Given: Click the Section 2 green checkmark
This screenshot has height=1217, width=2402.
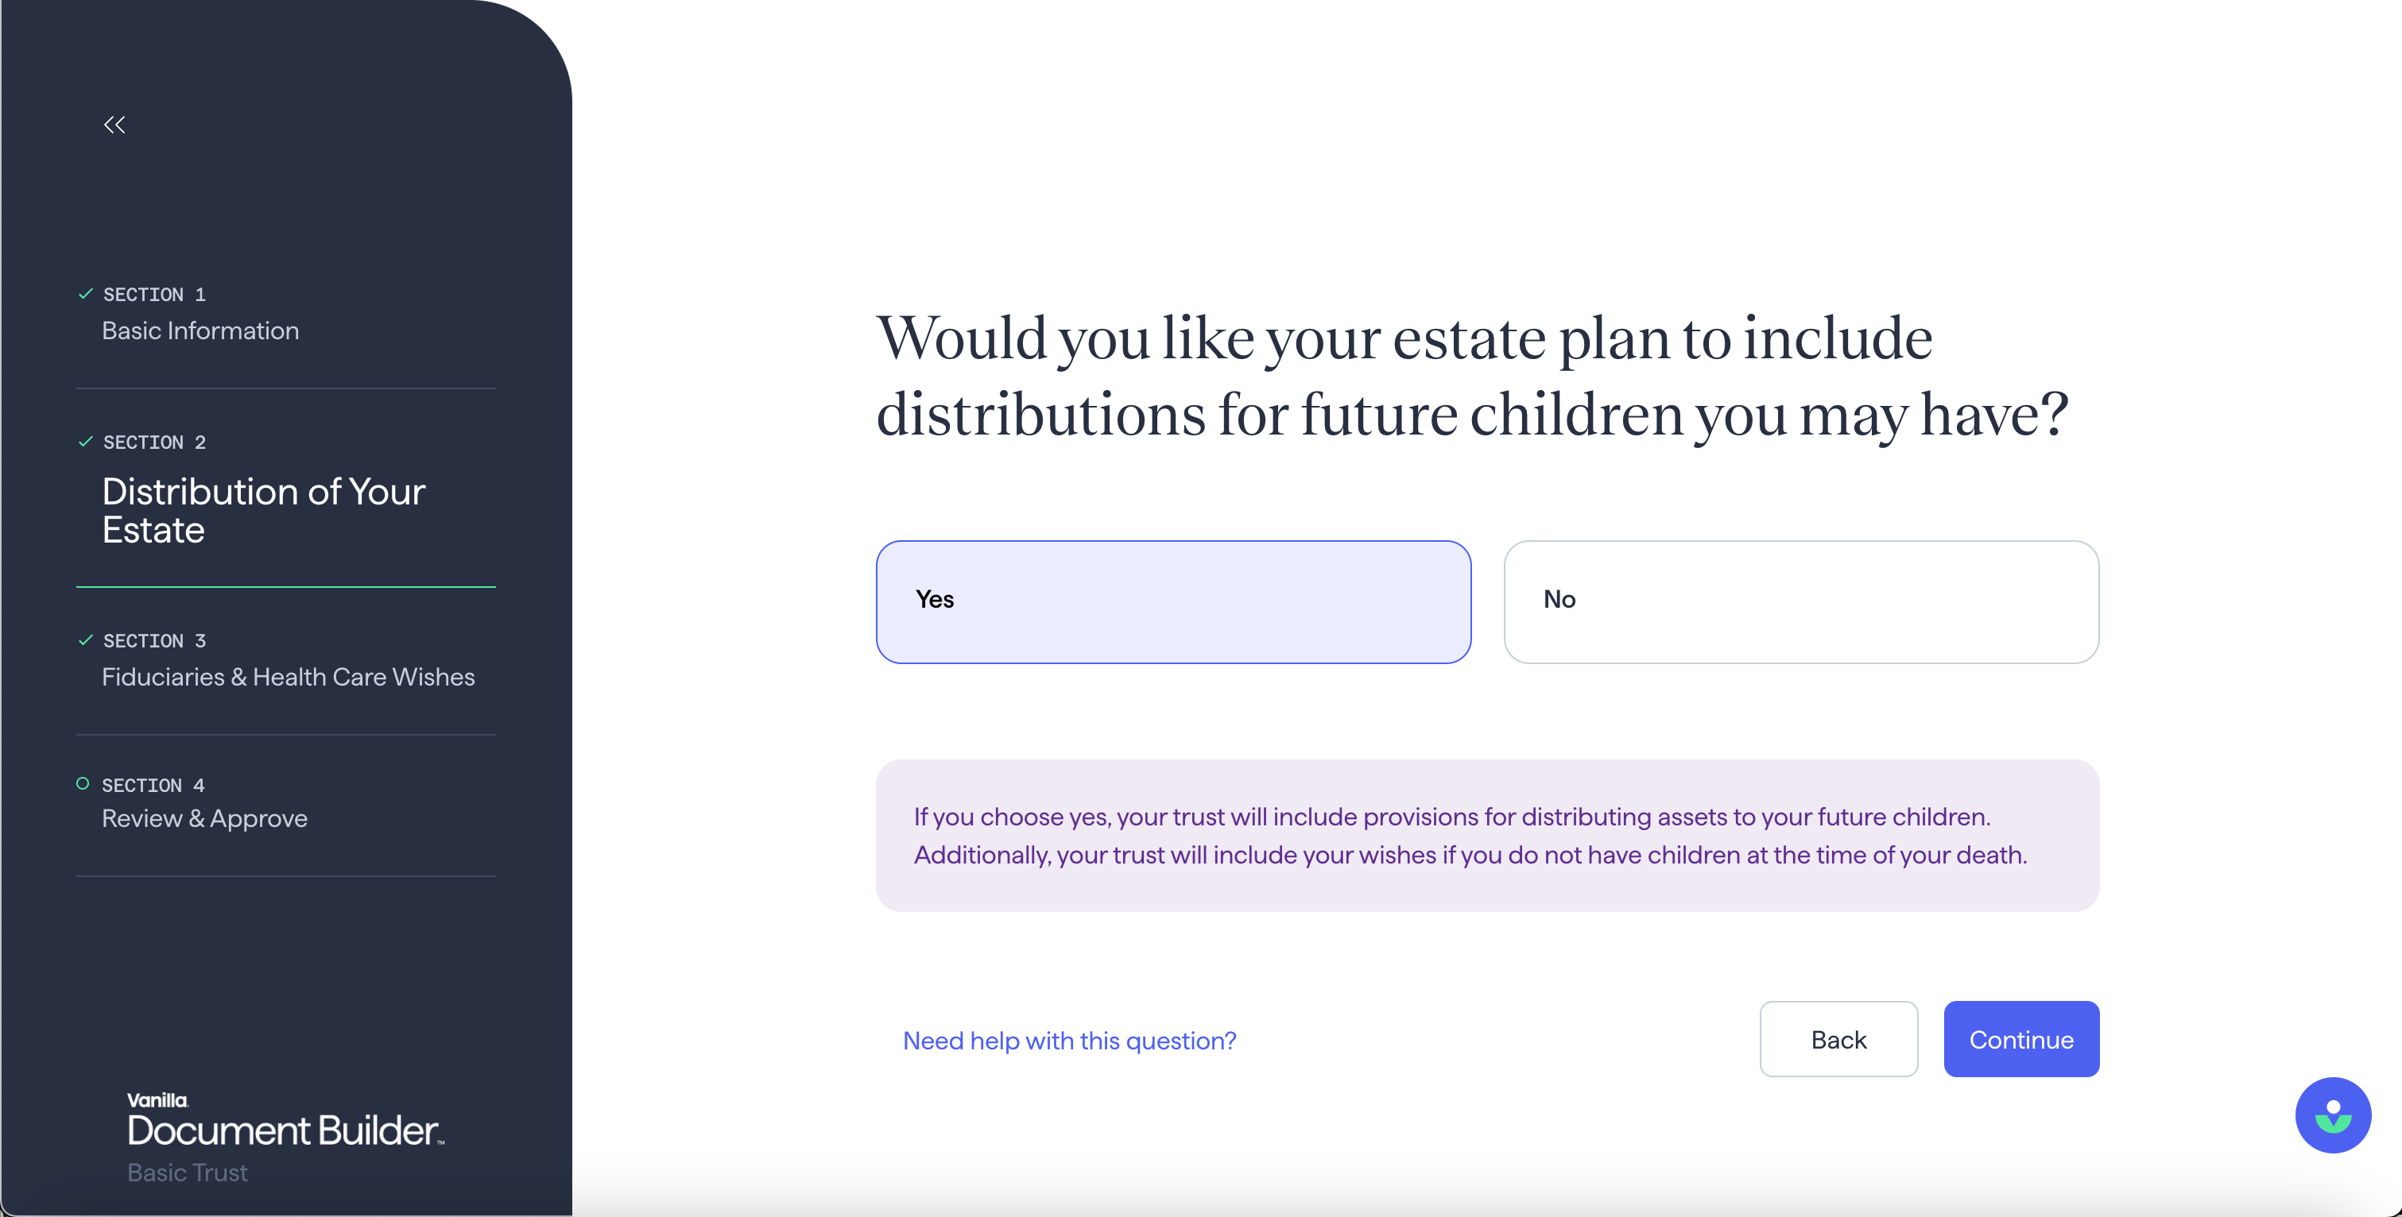Looking at the screenshot, I should pyautogui.click(x=85, y=441).
